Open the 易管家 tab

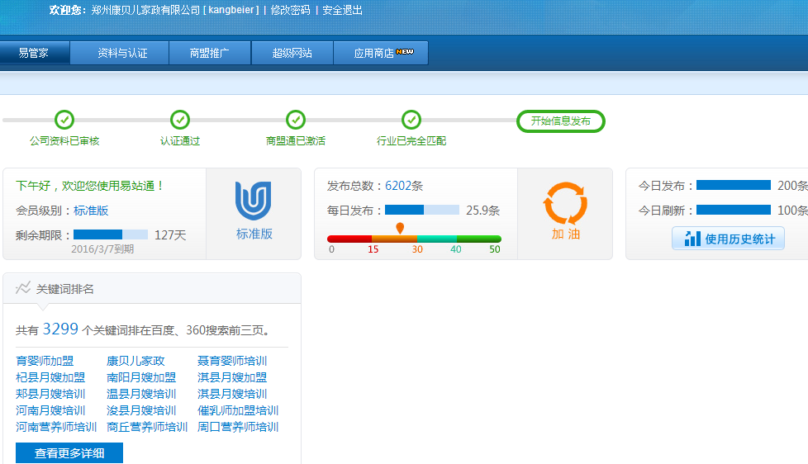pyautogui.click(x=34, y=53)
